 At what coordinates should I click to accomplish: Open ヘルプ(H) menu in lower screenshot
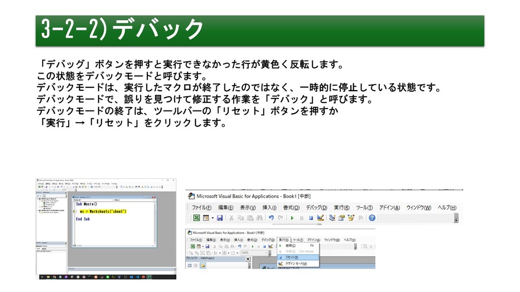click(x=349, y=240)
